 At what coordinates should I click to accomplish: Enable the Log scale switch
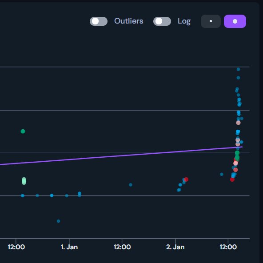[x=162, y=21]
